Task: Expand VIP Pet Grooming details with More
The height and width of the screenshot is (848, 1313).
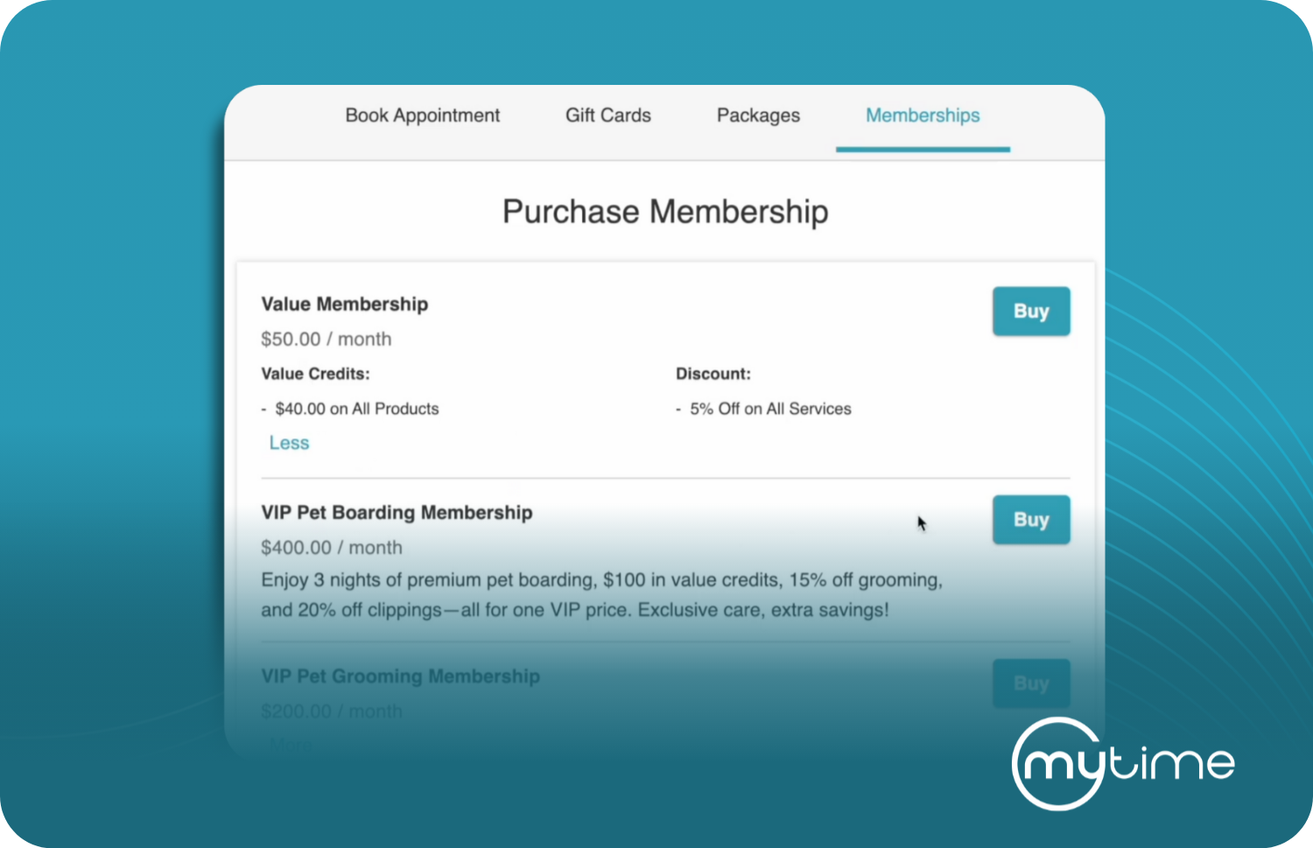Action: pos(291,745)
